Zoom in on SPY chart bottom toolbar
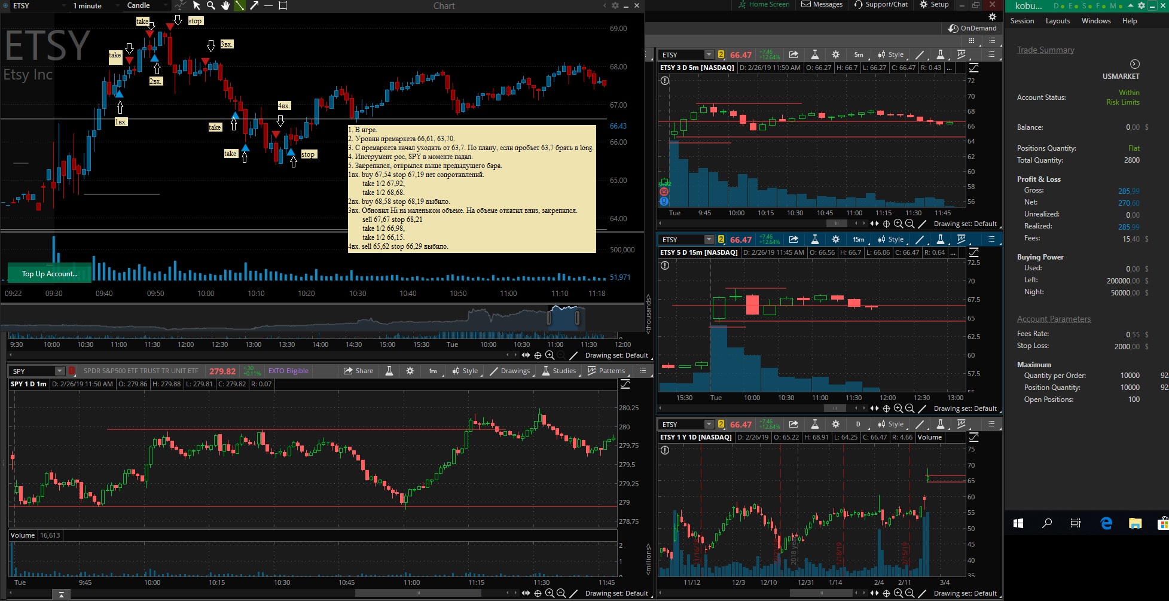This screenshot has height=601, width=1169. coord(550,593)
